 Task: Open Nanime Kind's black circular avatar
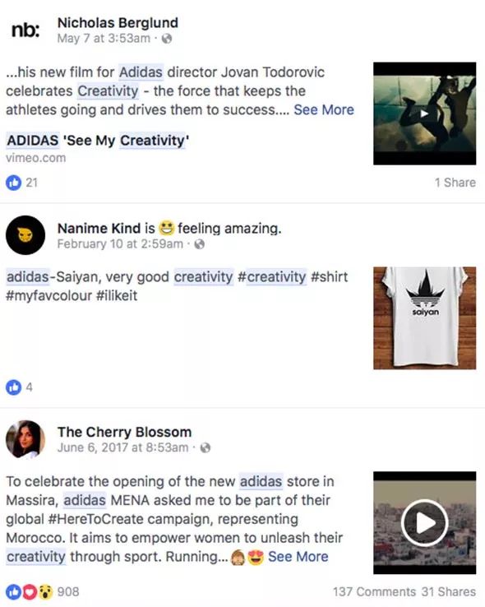(25, 235)
